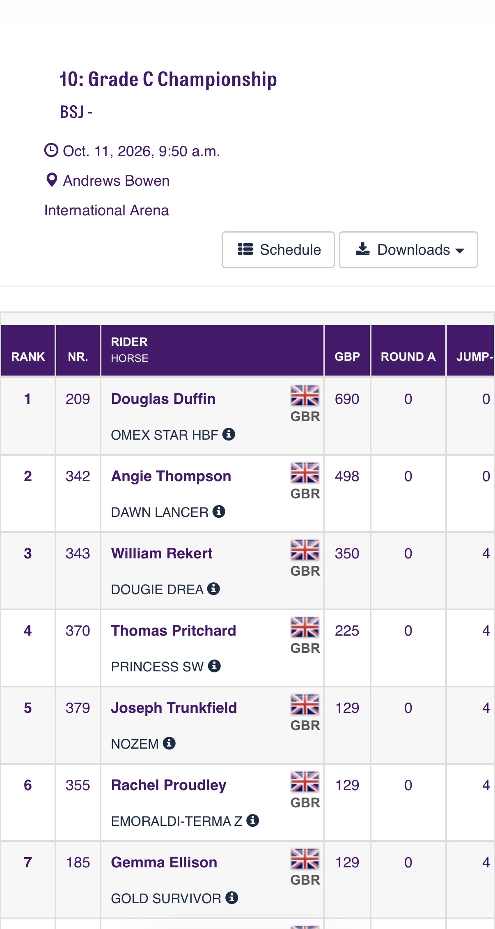The width and height of the screenshot is (495, 929).
Task: Click GBR flag in William Rekert row
Action: [305, 550]
